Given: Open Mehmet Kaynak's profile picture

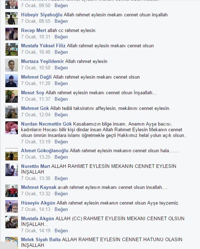Looking at the screenshot, I should point(11,191).
